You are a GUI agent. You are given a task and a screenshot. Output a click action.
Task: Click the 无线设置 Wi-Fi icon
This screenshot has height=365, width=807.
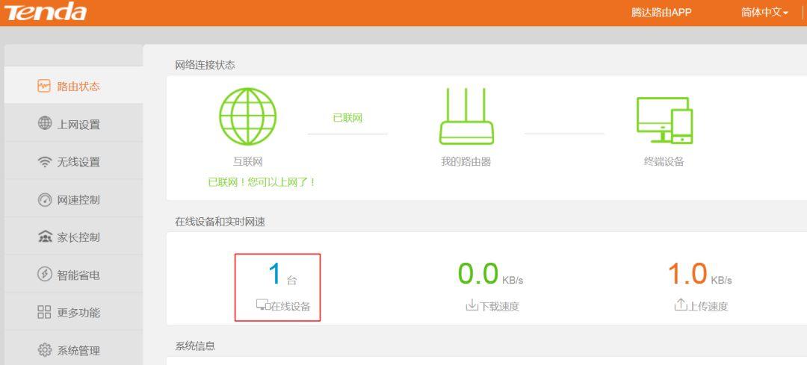(44, 162)
